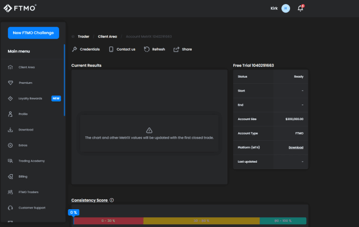Open the sidebar Download menu item
This screenshot has width=359, height=227.
pyautogui.click(x=26, y=130)
